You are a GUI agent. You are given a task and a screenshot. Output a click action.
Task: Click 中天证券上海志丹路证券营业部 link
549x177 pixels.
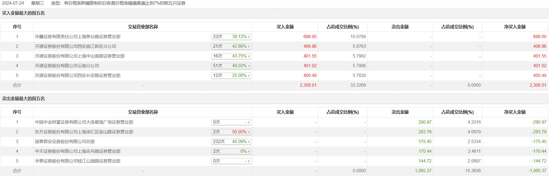click(77, 151)
